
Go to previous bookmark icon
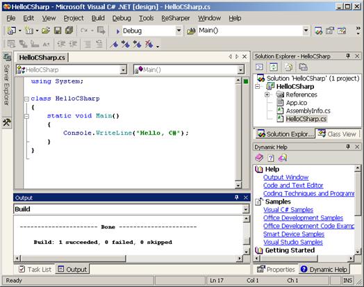click(138, 44)
